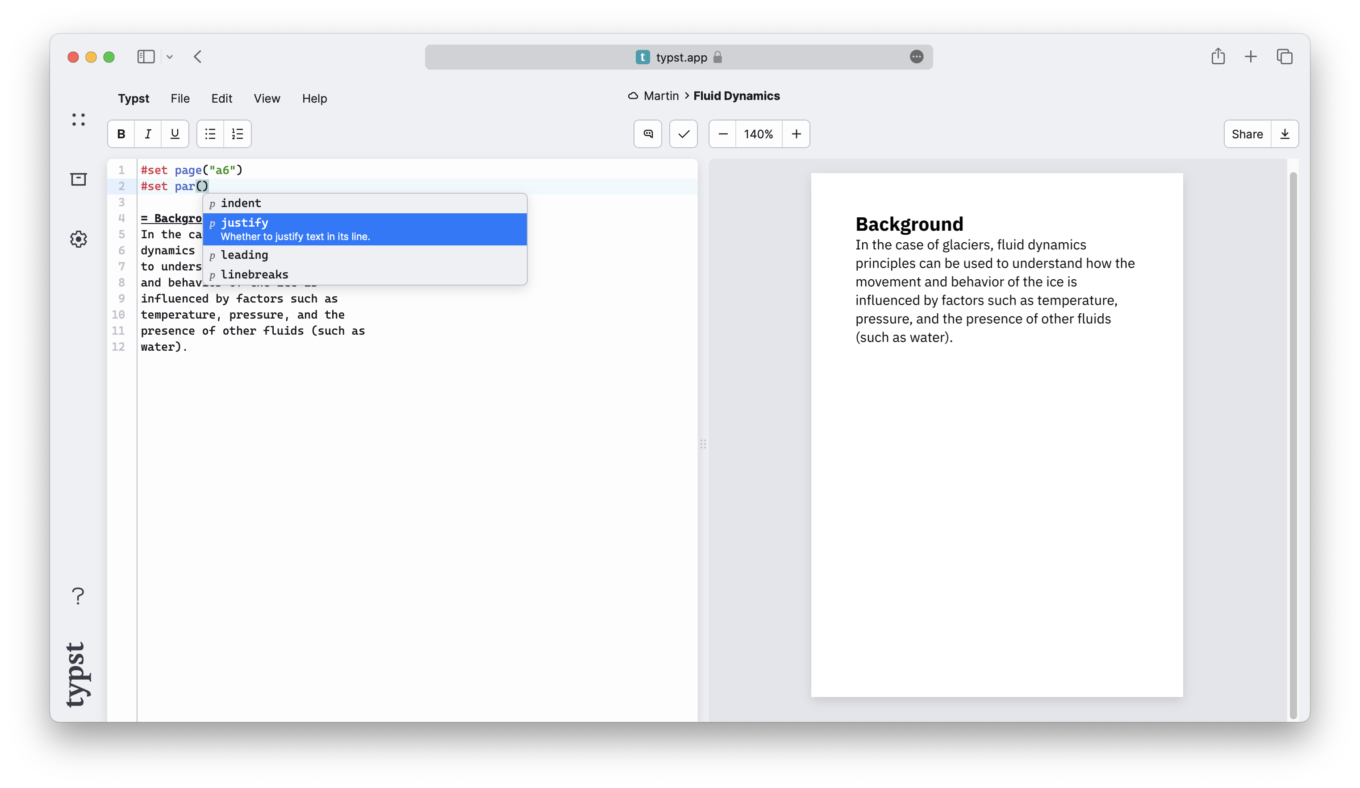
Task: Toggle the browser sidebar
Action: click(146, 57)
